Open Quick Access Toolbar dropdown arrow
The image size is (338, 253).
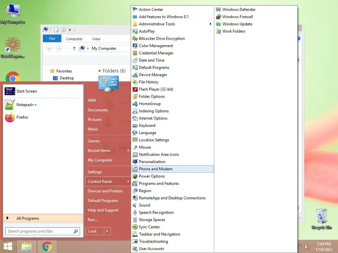pos(70,30)
